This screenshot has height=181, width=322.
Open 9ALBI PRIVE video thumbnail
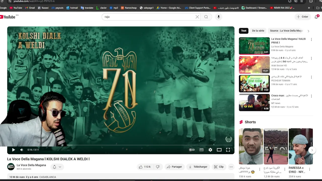pos(254,46)
